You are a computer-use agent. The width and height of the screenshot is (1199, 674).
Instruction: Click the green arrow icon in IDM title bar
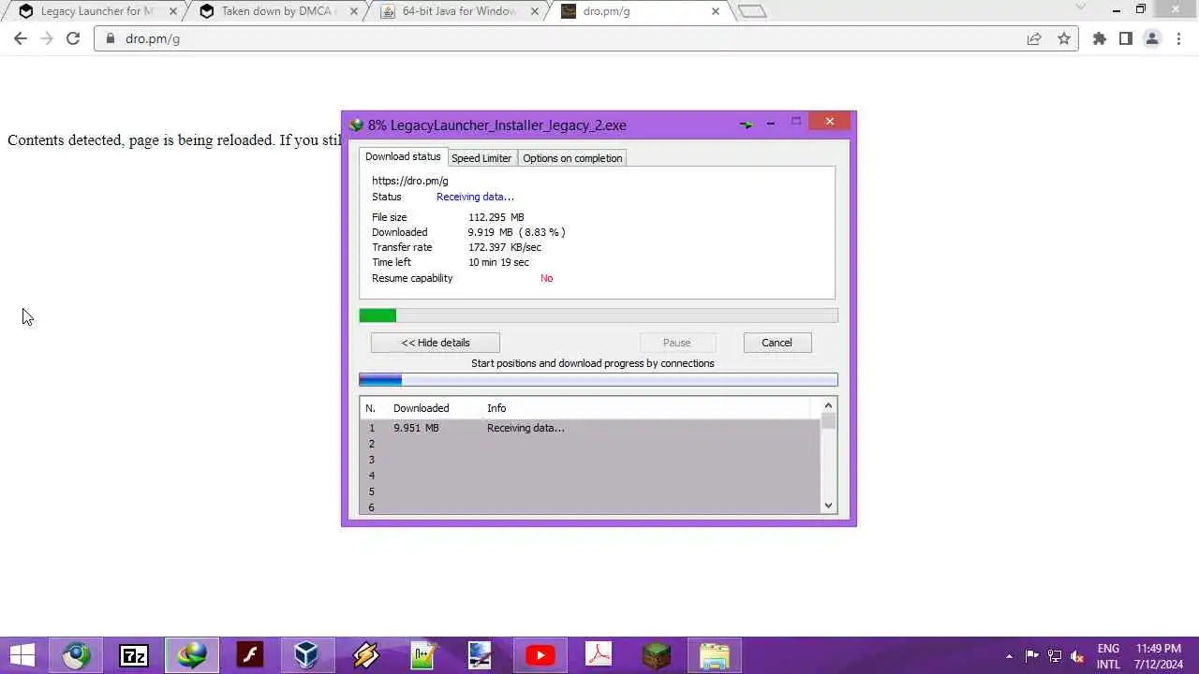[747, 124]
